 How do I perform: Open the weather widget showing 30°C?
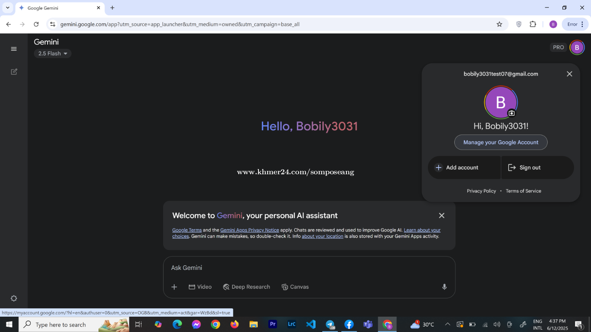click(422, 325)
